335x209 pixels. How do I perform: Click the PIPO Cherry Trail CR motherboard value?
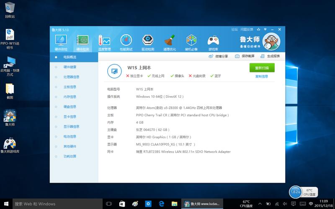pyautogui.click(x=183, y=115)
